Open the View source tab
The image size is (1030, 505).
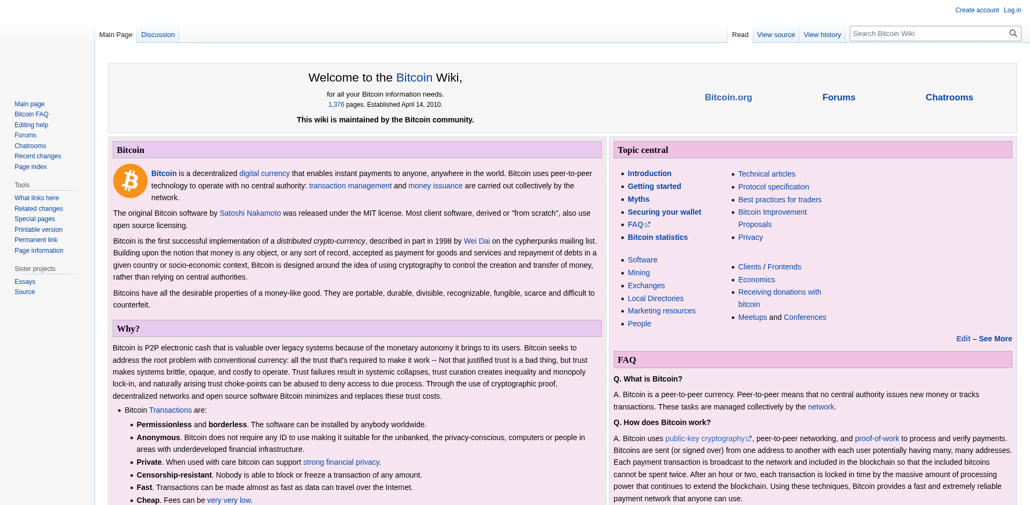point(776,35)
